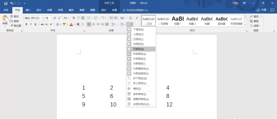Open the Font (字体) dialog launcher
The image size is (277, 119).
(x=84, y=31)
